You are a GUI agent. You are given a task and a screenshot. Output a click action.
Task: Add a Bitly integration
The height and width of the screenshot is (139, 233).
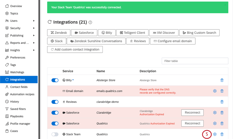click(107, 33)
